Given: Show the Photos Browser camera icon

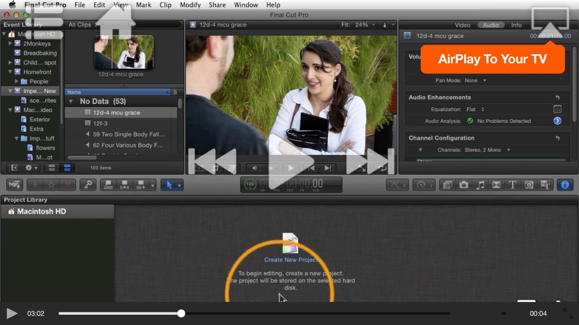Looking at the screenshot, I should tap(464, 185).
